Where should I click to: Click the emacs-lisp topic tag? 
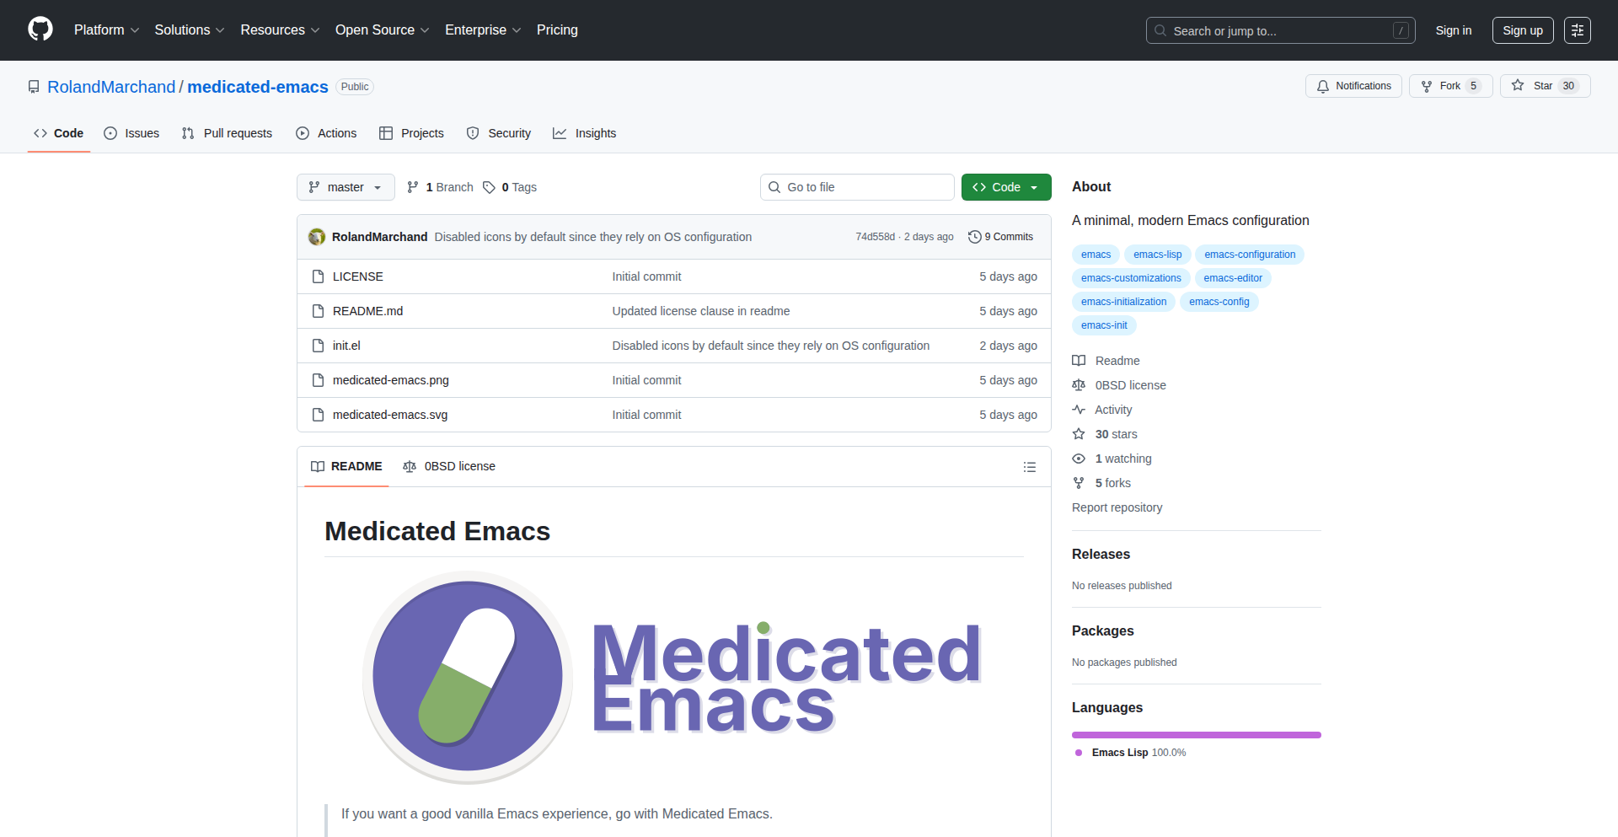[1157, 255]
